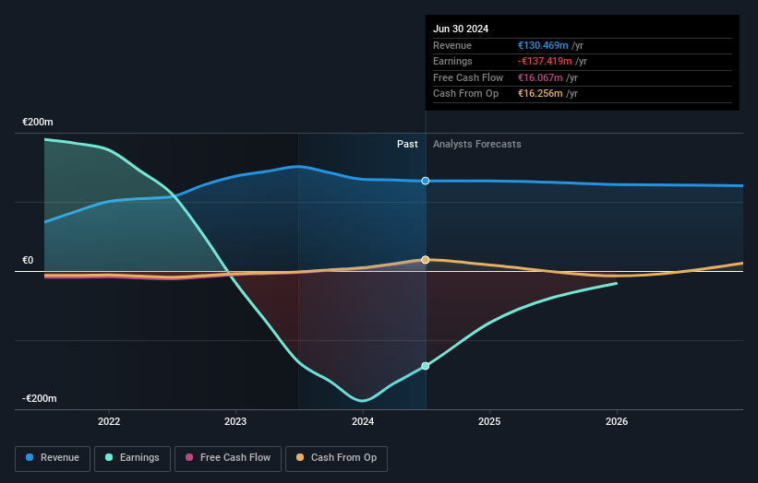The width and height of the screenshot is (758, 483).
Task: Click the tooltip date 'Jun 30 2024'
Action: pos(461,29)
